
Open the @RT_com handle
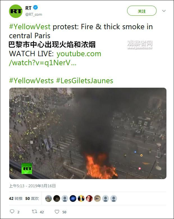[x=34, y=15]
